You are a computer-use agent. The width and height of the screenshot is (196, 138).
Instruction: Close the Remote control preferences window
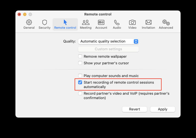[19, 14]
